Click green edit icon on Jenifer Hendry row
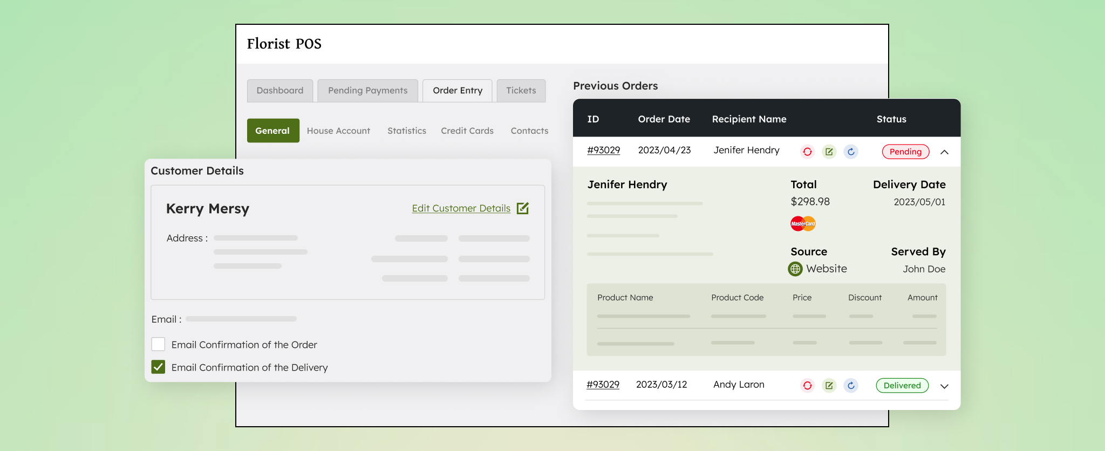Screen dimensions: 1105x451 point(829,152)
